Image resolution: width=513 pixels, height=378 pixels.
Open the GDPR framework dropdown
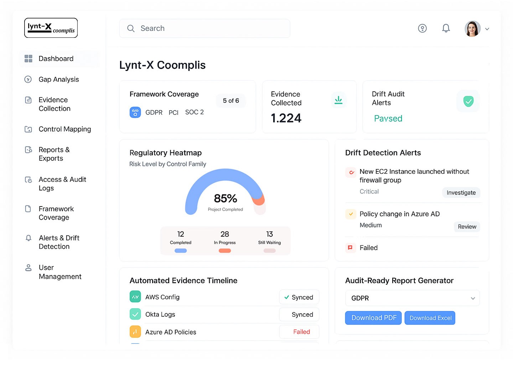[412, 298]
